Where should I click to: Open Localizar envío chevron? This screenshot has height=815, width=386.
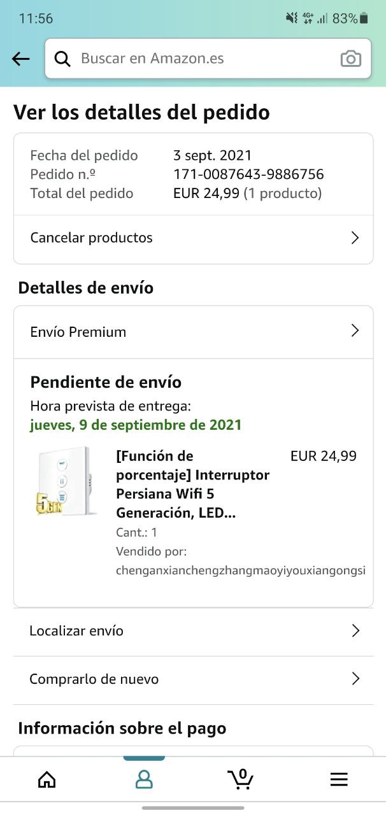click(355, 631)
